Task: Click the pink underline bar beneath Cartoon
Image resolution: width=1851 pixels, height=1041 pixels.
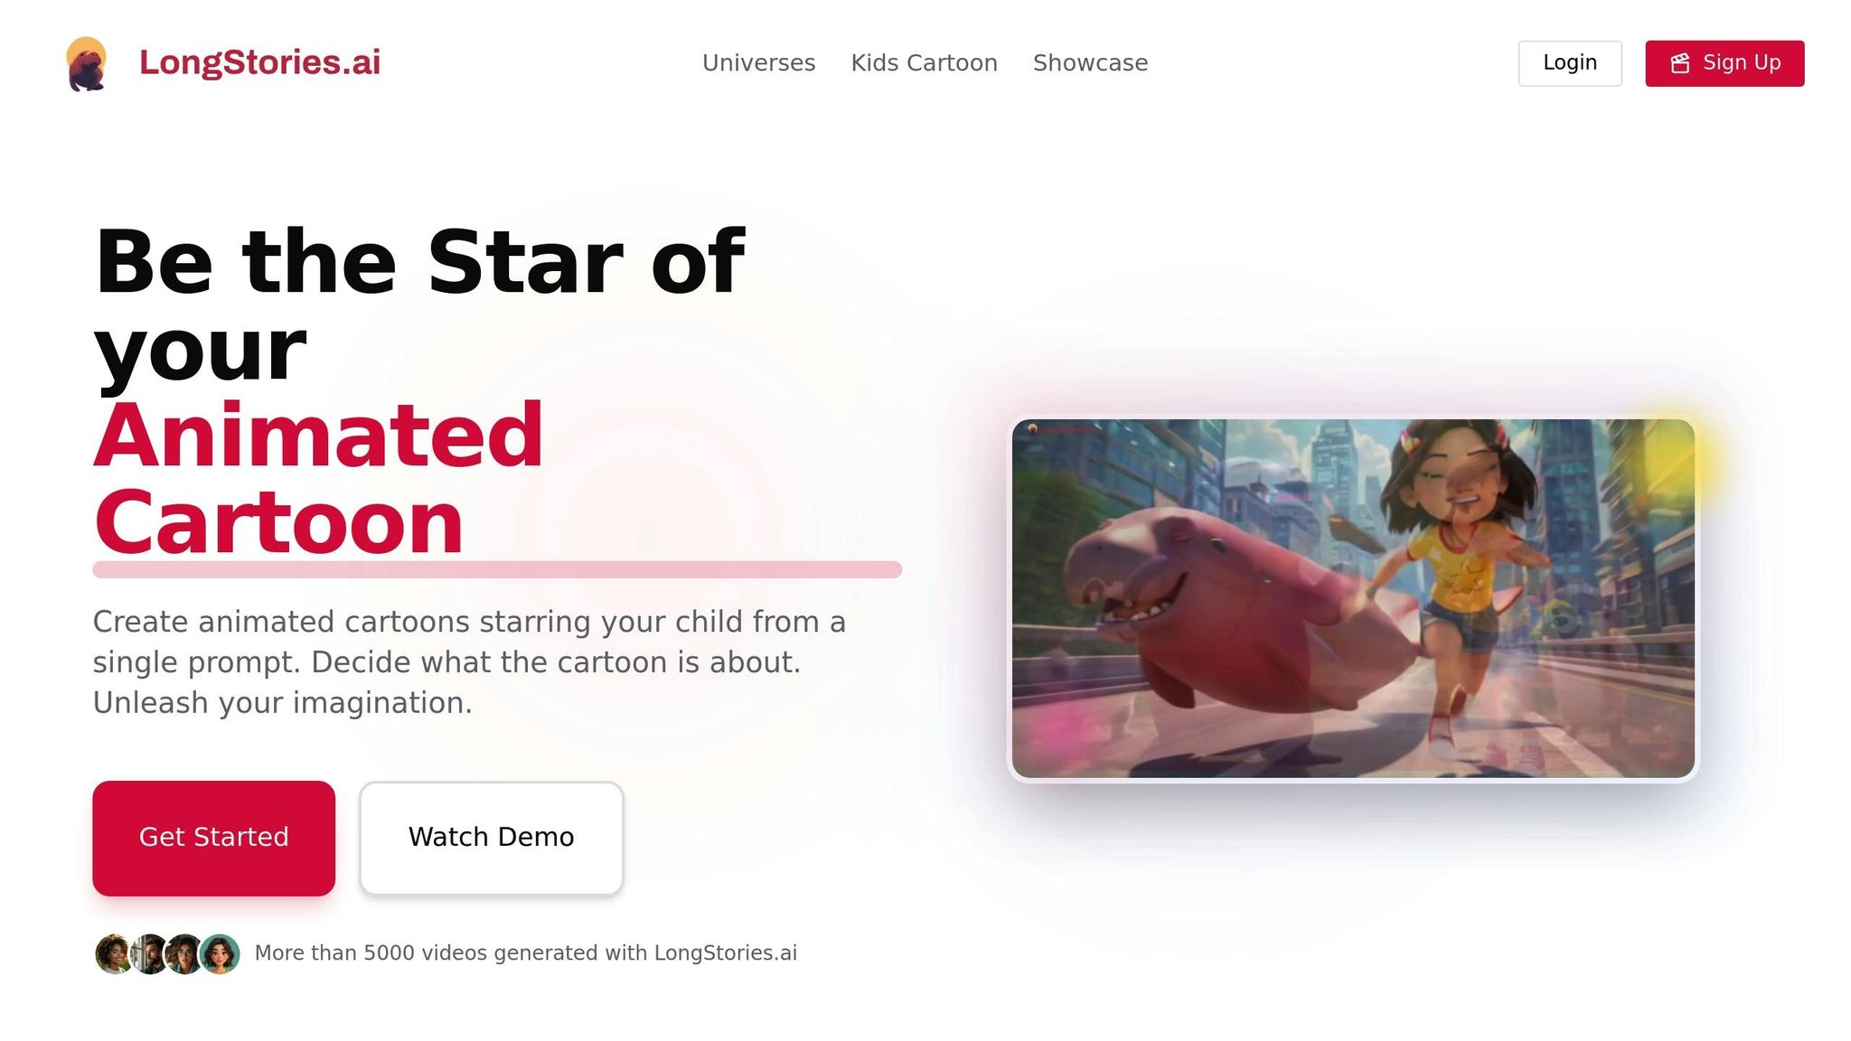Action: click(497, 569)
